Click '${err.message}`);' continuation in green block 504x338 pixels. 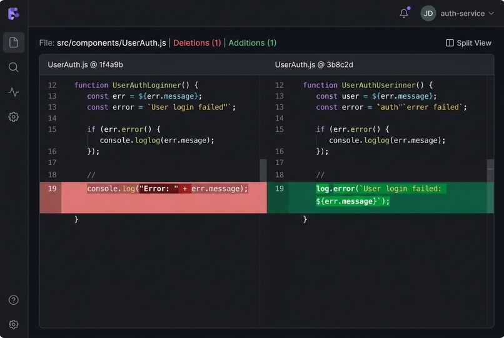pyautogui.click(x=353, y=201)
